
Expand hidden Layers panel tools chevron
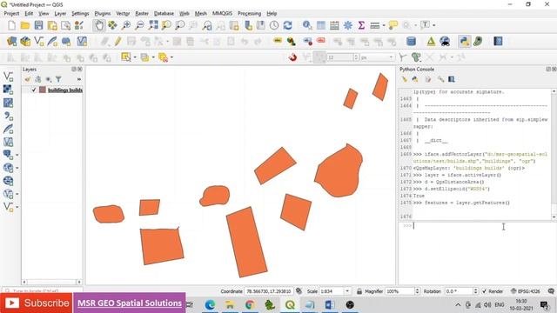click(79, 79)
